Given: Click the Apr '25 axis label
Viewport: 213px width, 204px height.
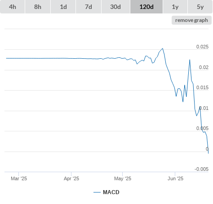Looking at the screenshot, I should [x=71, y=178].
